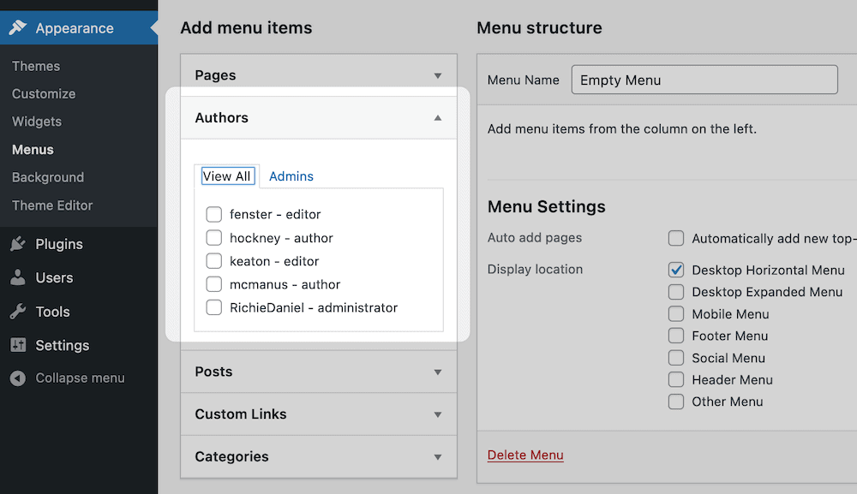The image size is (857, 494).
Task: Enable the Mobile Menu display location
Action: (675, 313)
